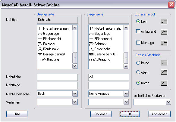Enable the Montage checkbox
The image size is (176, 122).
(138, 43)
